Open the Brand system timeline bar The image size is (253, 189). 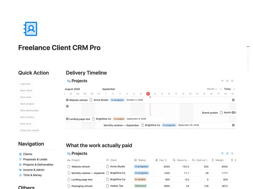[x=218, y=113]
